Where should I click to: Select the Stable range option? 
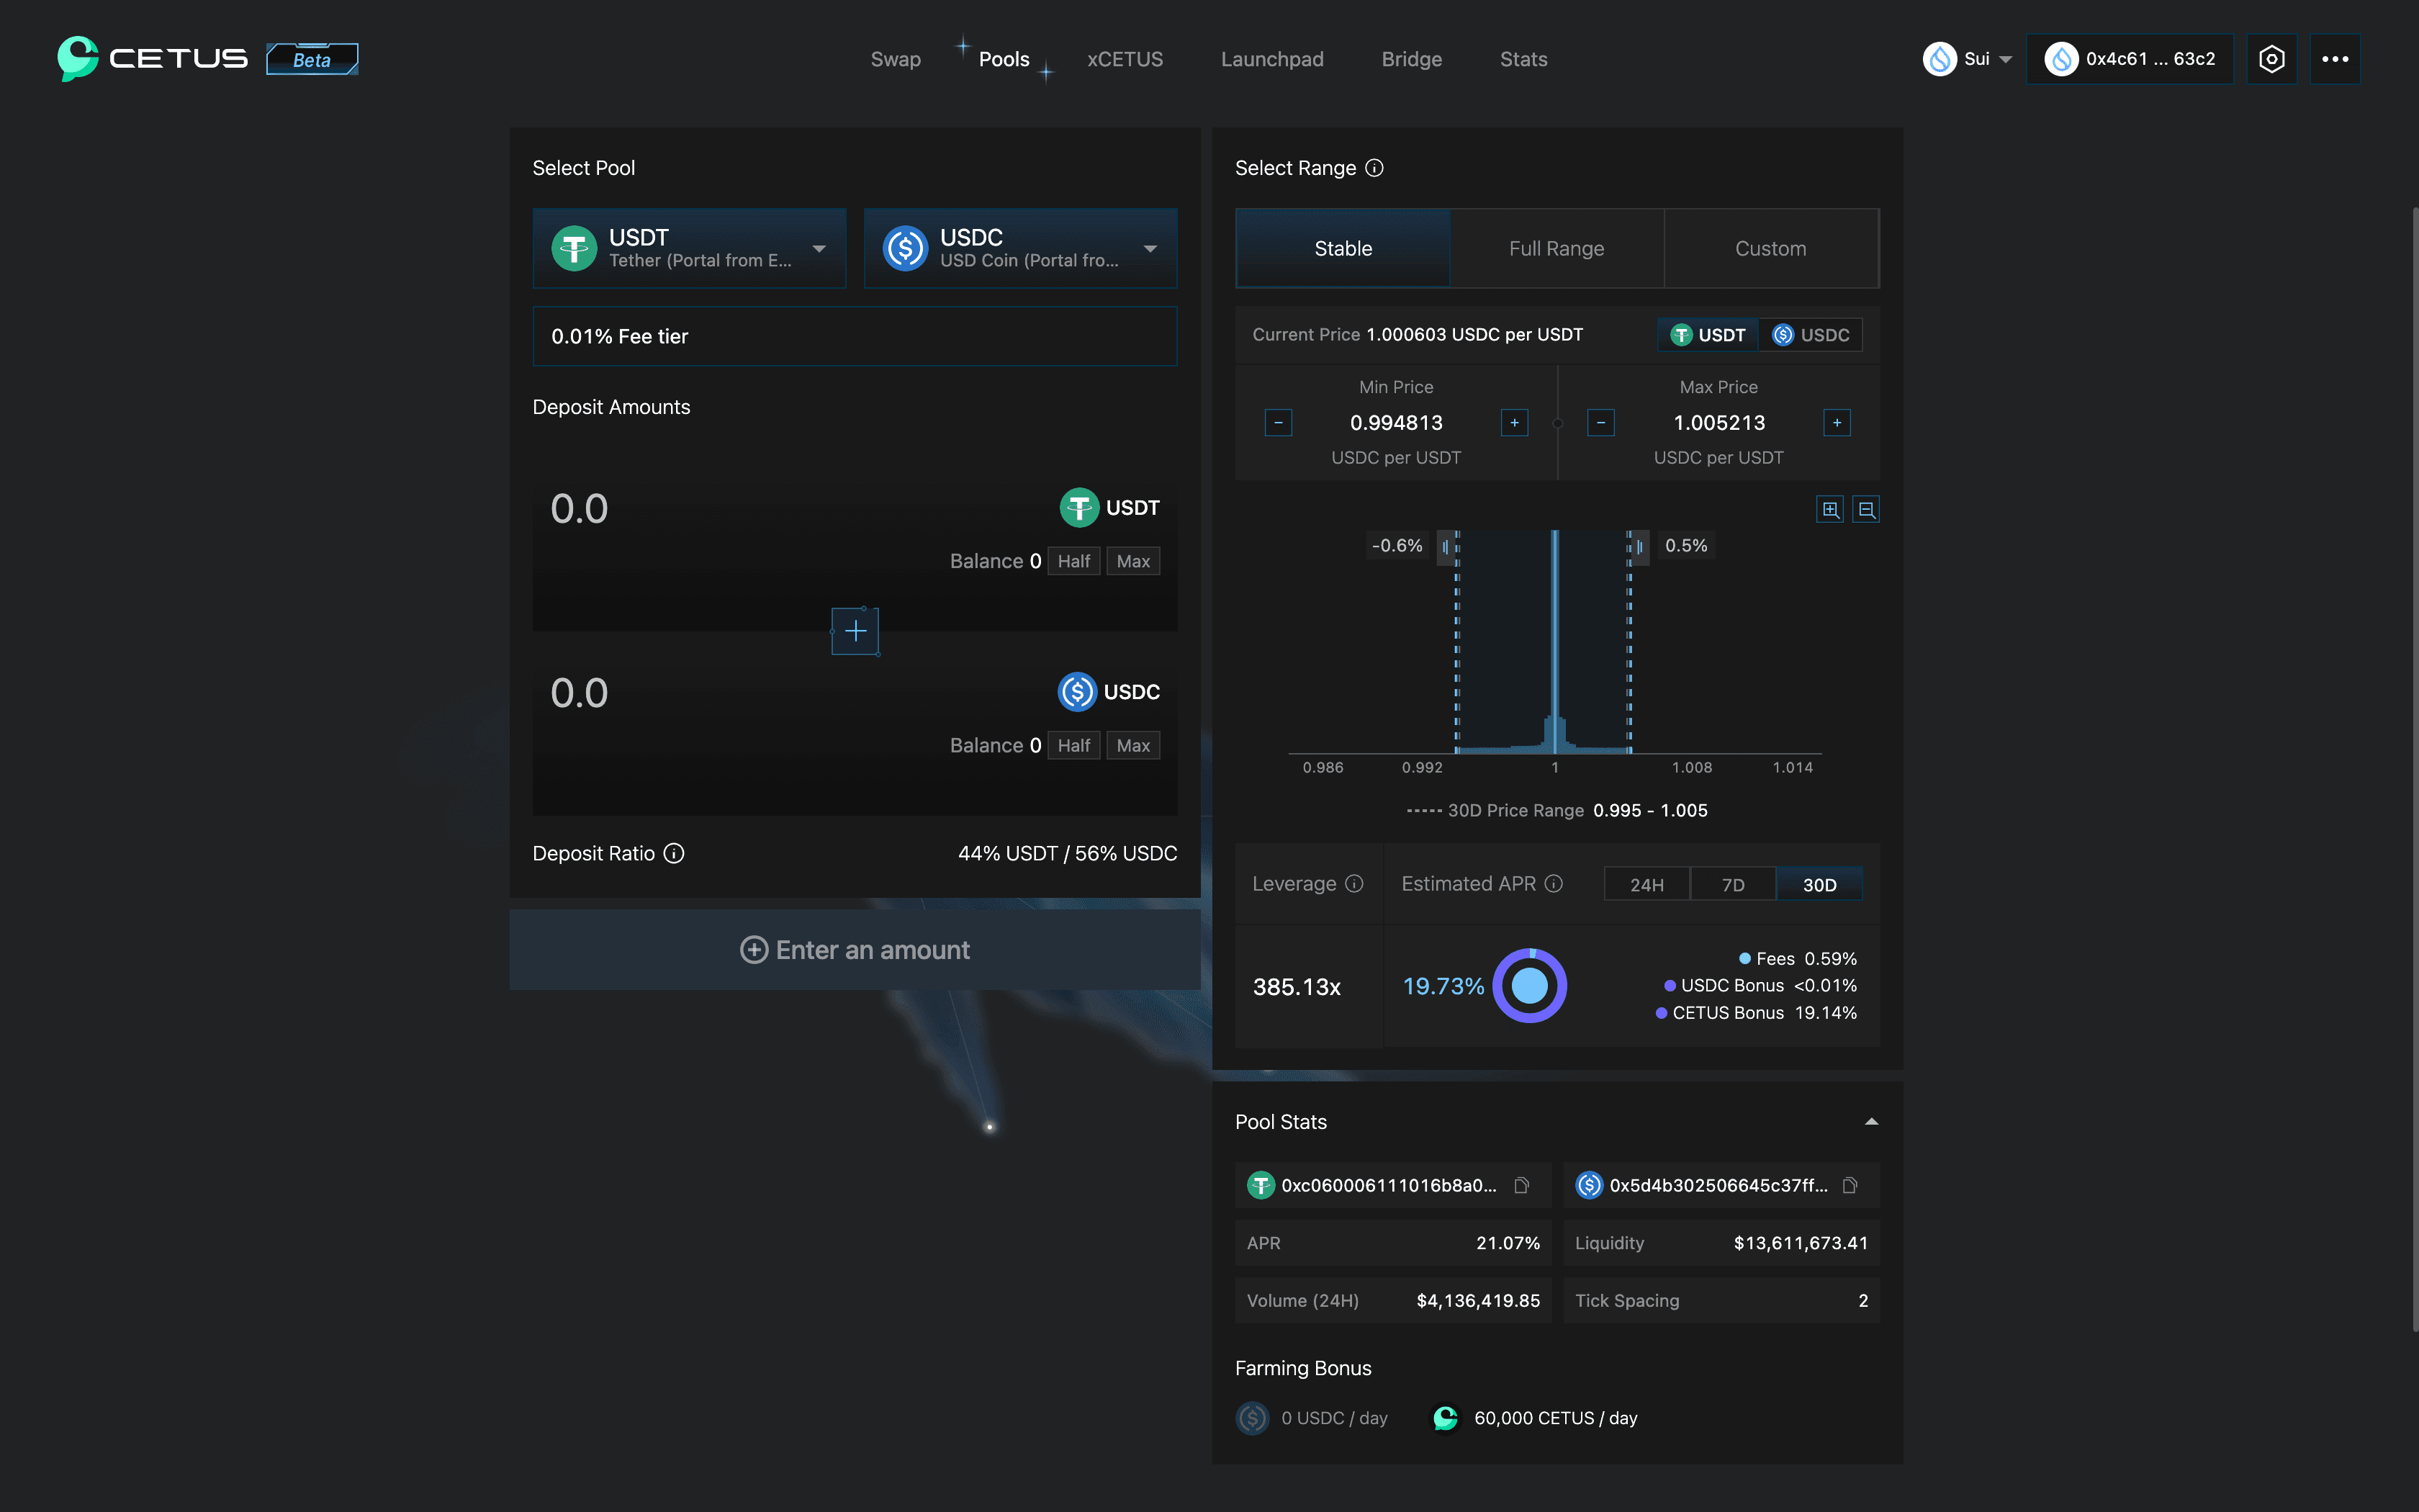coord(1343,248)
